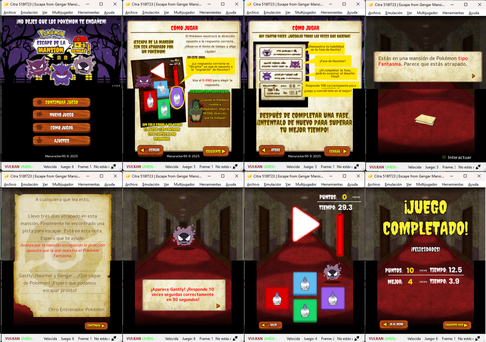
Task: Click multiplayer status icon in trainer's note window
Action: 114,339
